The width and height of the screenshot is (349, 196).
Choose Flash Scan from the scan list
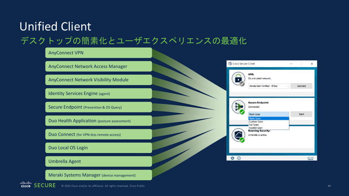[x=268, y=118]
